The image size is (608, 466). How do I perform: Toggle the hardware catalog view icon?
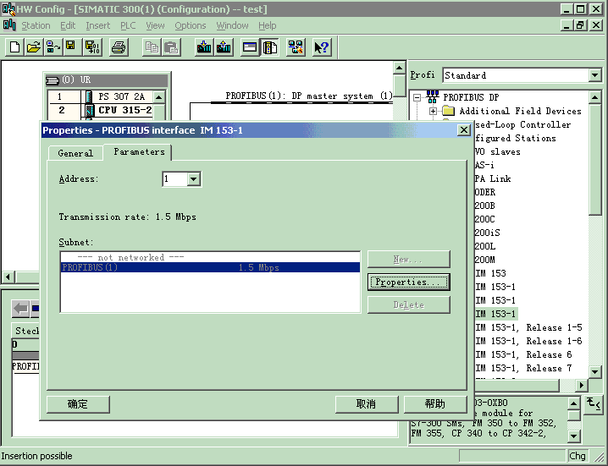tap(270, 47)
